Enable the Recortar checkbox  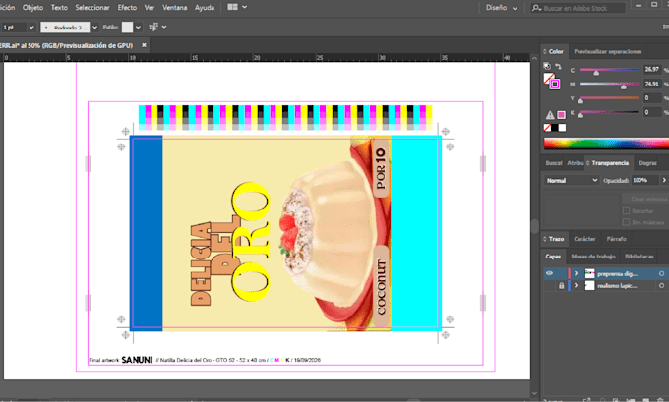pos(627,211)
